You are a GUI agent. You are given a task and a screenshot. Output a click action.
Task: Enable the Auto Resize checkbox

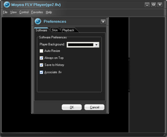41,51
